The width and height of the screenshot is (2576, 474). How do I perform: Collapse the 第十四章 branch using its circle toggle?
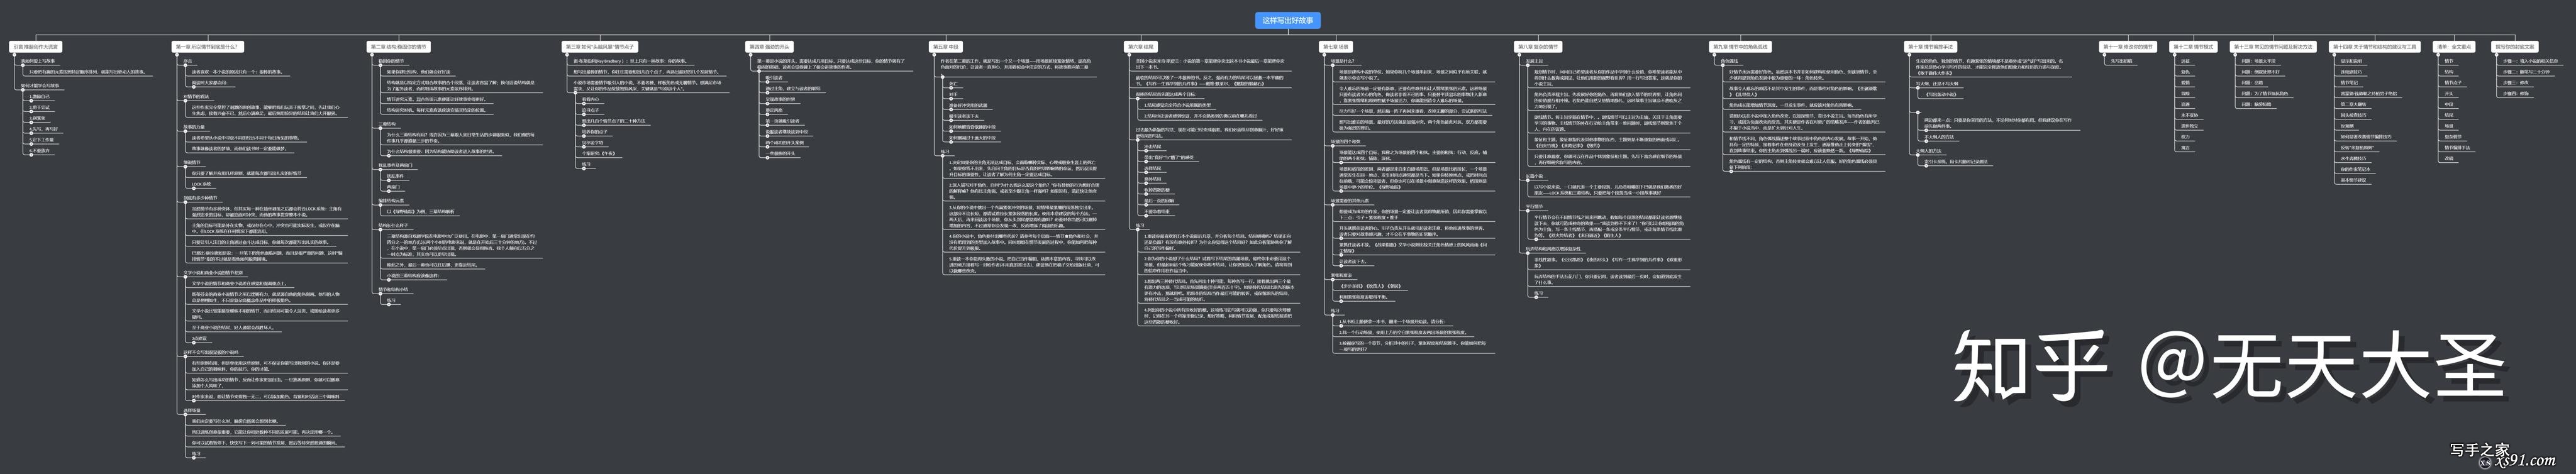pos(2334,55)
